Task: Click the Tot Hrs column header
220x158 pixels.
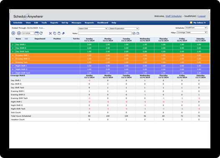Action: 76,39
